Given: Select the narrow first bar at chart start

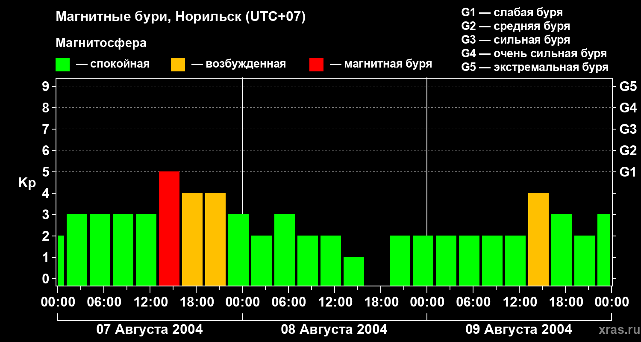Looking at the screenshot, I should [x=61, y=260].
